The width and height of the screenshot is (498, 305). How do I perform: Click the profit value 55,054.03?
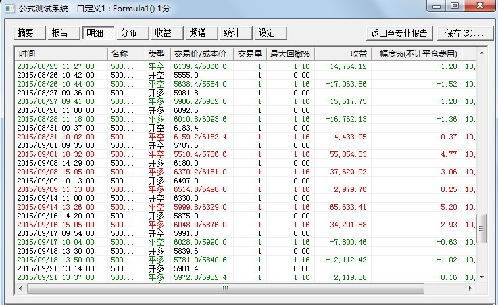click(x=348, y=154)
